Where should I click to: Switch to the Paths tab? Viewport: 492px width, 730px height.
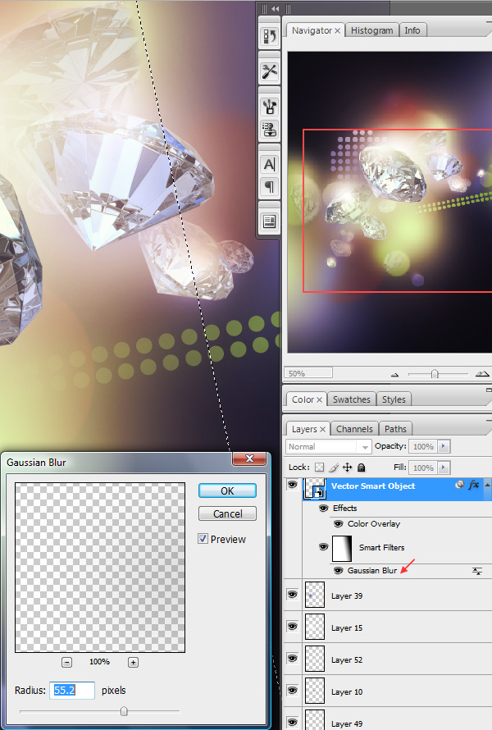click(x=395, y=429)
